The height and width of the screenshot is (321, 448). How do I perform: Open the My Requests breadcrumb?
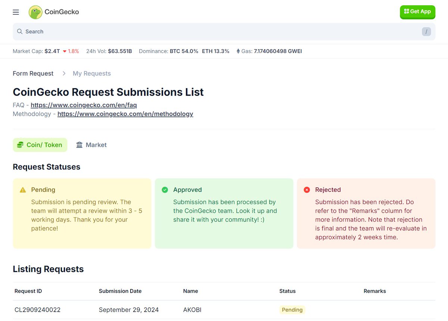pos(92,74)
